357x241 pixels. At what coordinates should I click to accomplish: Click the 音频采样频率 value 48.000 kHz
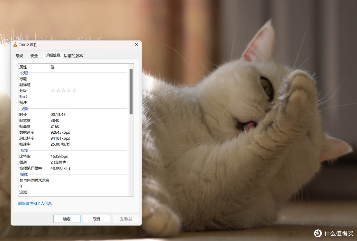(60, 168)
